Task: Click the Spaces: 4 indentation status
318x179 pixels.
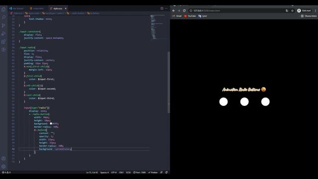Action: [x=104, y=173]
